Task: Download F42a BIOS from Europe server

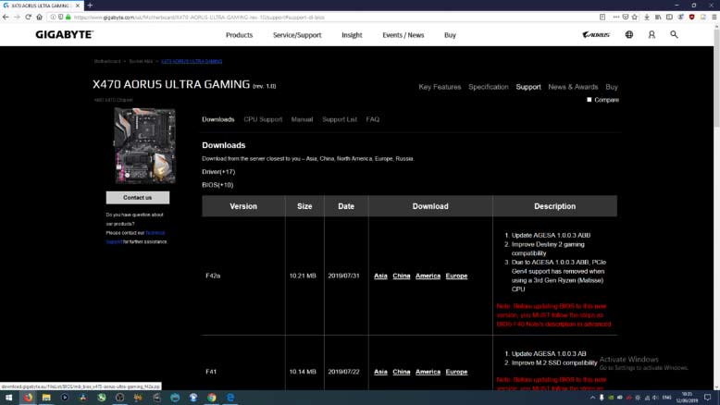Action: click(456, 276)
